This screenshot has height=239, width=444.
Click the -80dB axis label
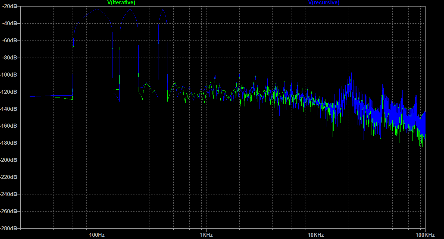(x=10, y=58)
